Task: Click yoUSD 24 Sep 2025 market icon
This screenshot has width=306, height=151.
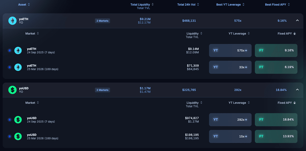Action: tap(18, 120)
